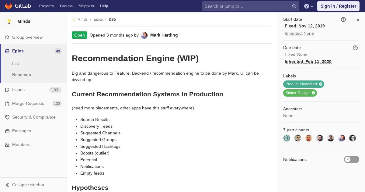The height and width of the screenshot is (192, 365).
Task: Open Members in sidebar
Action: coord(21,144)
